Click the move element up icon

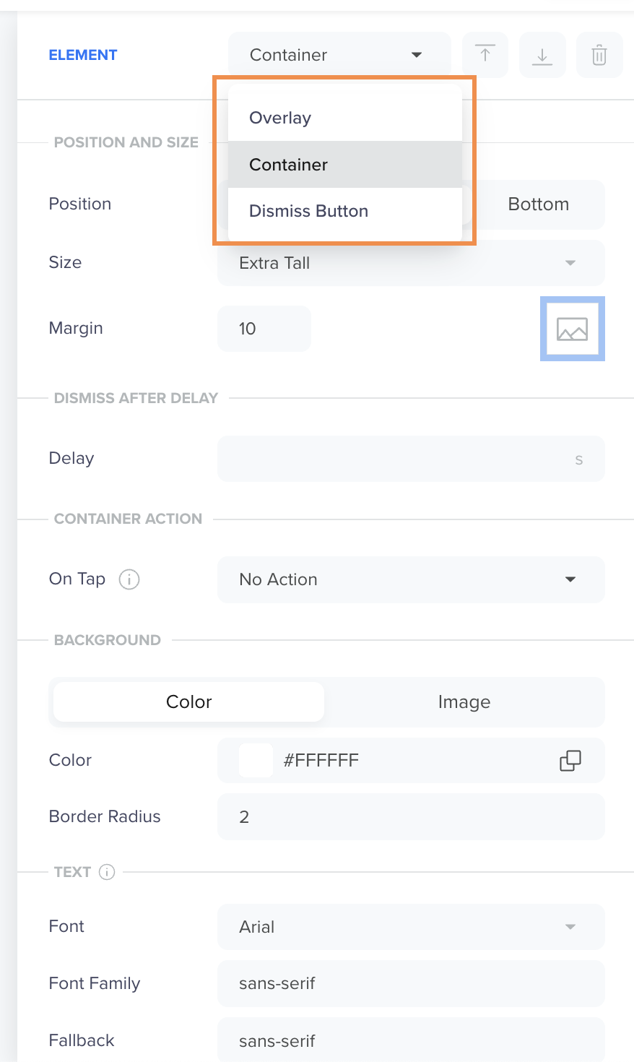485,55
